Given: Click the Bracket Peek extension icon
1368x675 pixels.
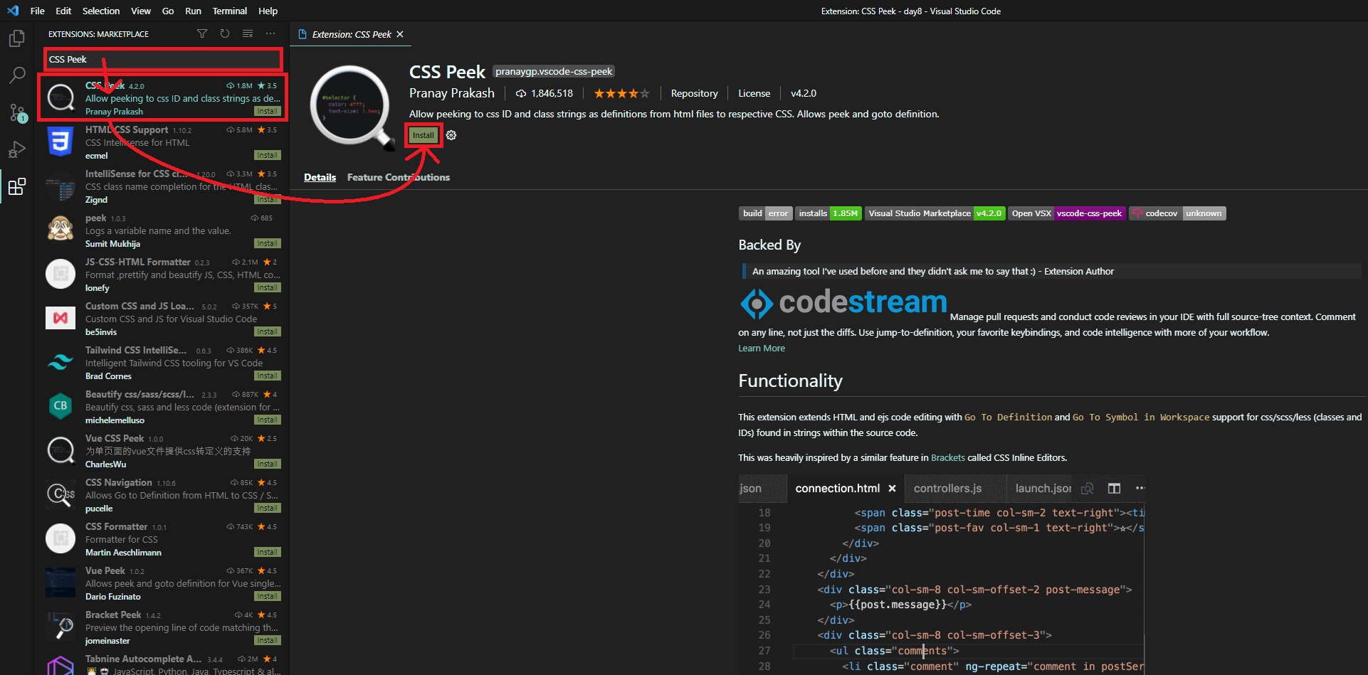Looking at the screenshot, I should (60, 627).
